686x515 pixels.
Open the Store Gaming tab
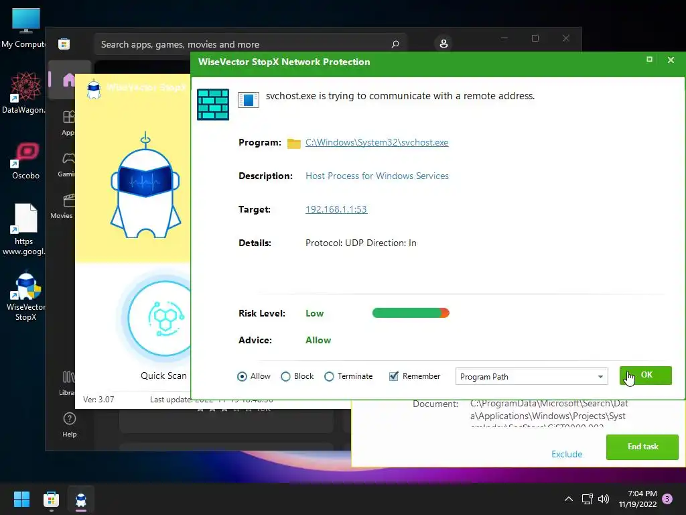[x=66, y=164]
